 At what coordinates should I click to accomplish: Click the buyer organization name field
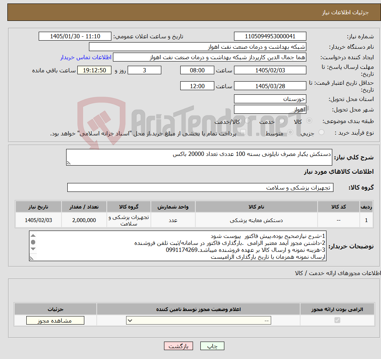tap(198, 47)
